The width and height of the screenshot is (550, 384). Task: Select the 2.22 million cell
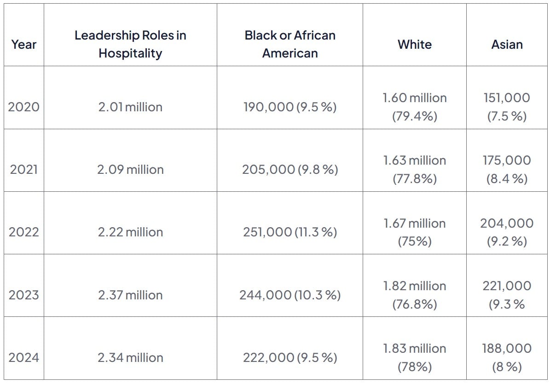tap(130, 232)
